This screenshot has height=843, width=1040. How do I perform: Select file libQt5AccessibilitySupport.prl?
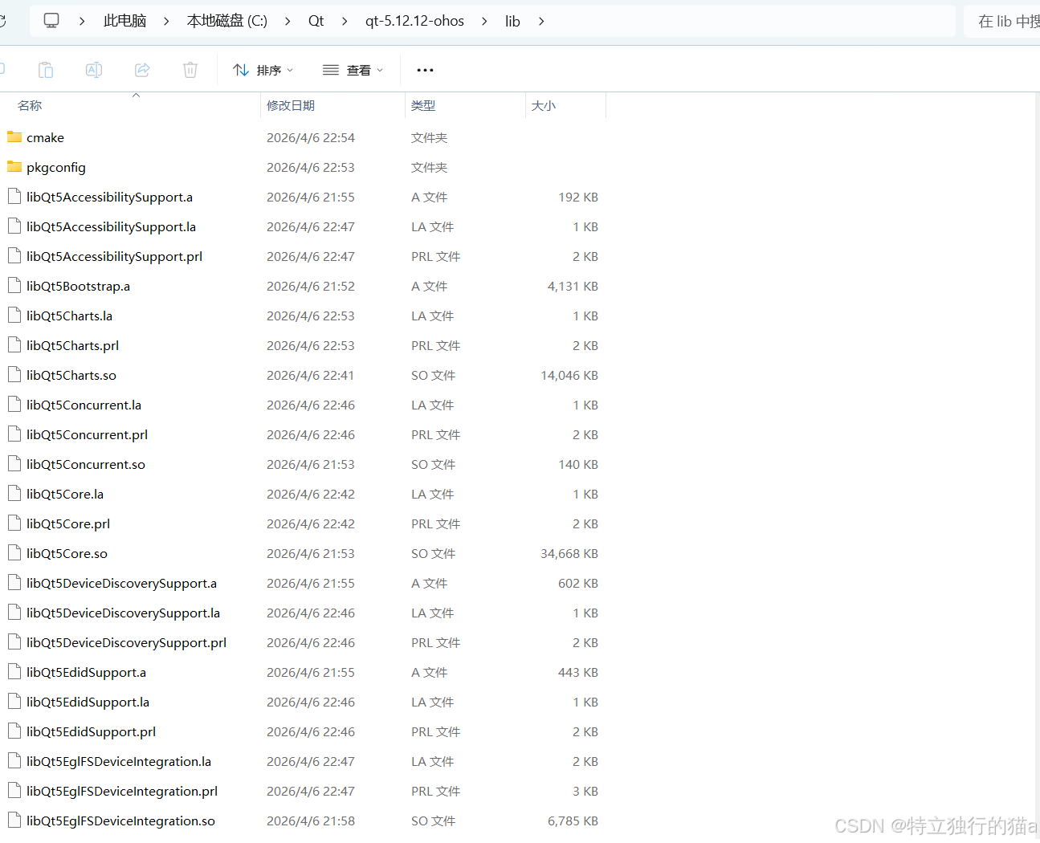[114, 256]
